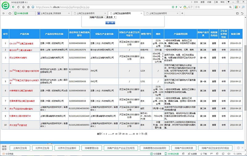
Task: Click 消毒产品分类目录 suggestion
Action: pos(184,148)
